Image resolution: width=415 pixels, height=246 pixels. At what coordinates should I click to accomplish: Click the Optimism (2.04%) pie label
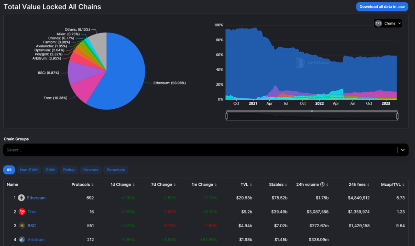click(x=49, y=50)
